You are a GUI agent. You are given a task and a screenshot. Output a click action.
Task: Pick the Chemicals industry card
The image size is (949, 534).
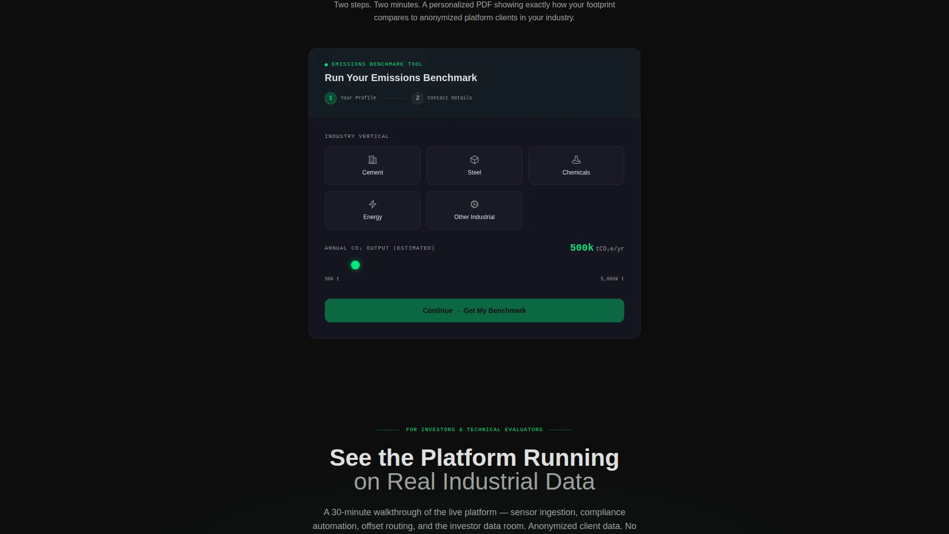click(x=576, y=166)
